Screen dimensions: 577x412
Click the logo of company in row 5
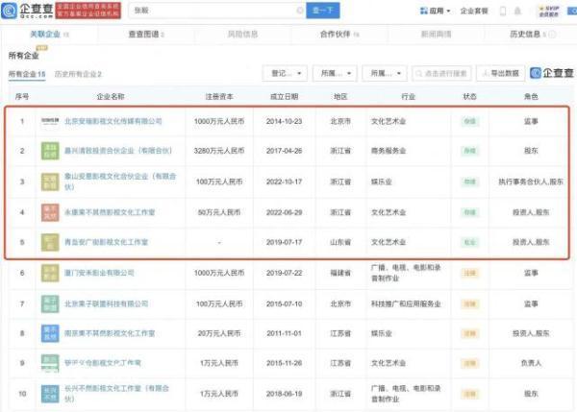point(50,242)
